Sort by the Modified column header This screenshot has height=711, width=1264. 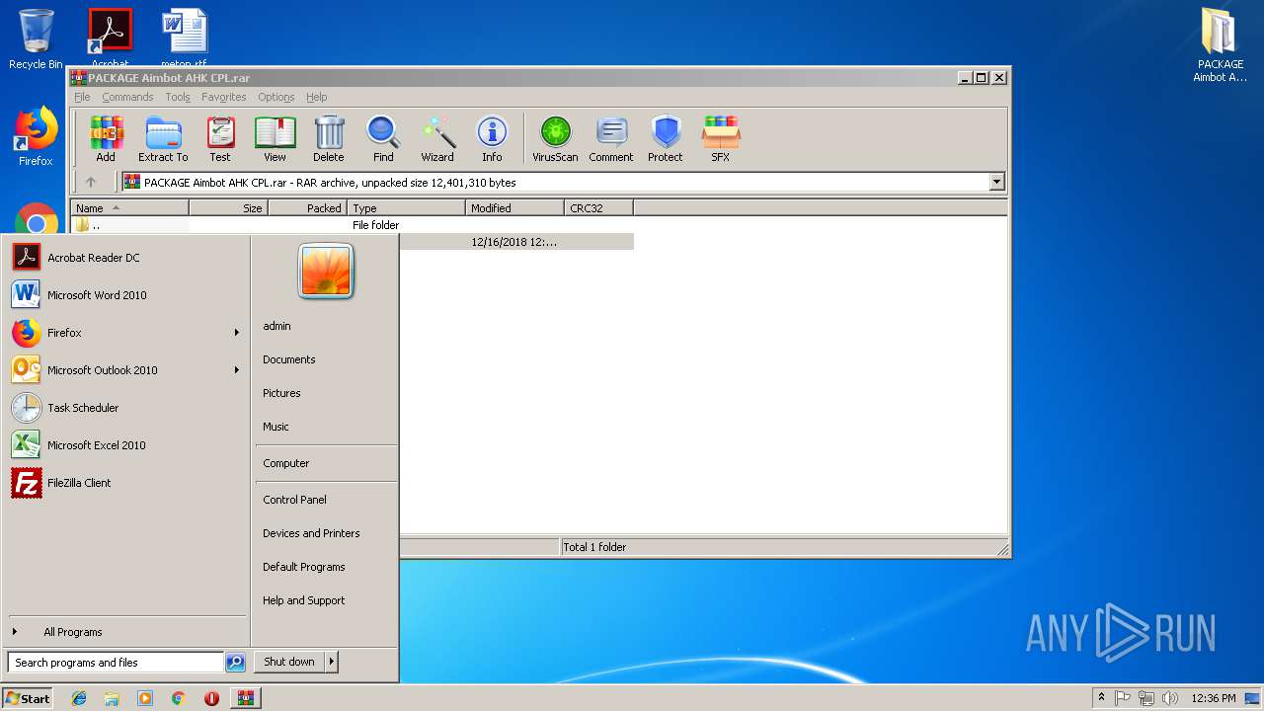click(x=514, y=208)
